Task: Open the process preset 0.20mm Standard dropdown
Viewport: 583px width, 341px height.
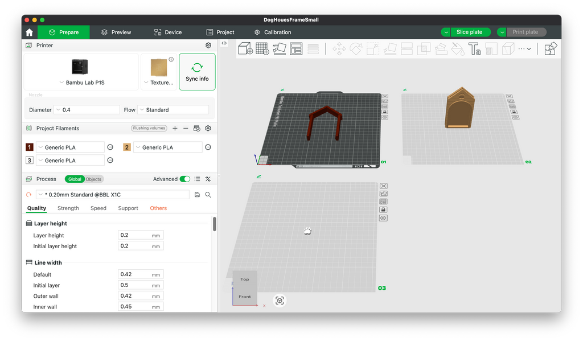Action: [x=113, y=195]
